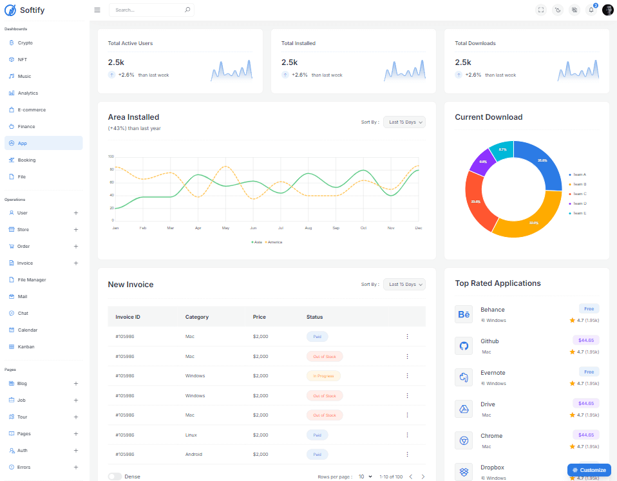Click the Customize button
The height and width of the screenshot is (481, 617).
pyautogui.click(x=589, y=470)
